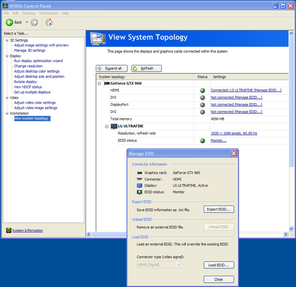Image resolution: width=296 pixels, height=287 pixels.
Task: Click the Refresh button
Action: [147, 69]
